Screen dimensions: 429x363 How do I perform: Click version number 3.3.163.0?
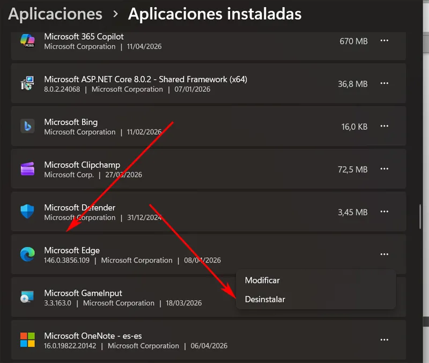pos(57,303)
